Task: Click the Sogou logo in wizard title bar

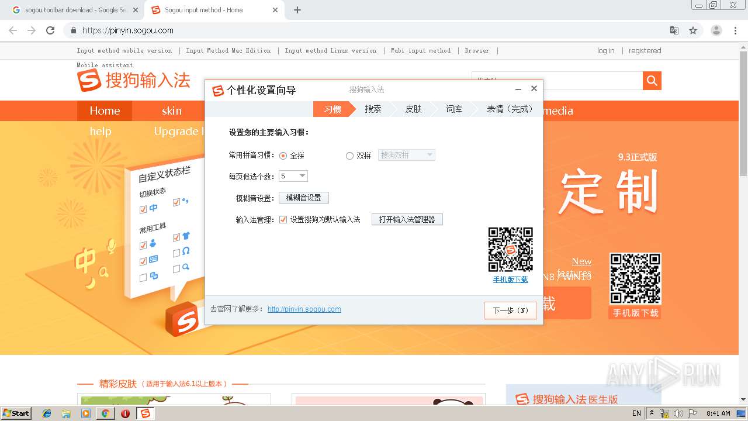Action: pyautogui.click(x=218, y=90)
